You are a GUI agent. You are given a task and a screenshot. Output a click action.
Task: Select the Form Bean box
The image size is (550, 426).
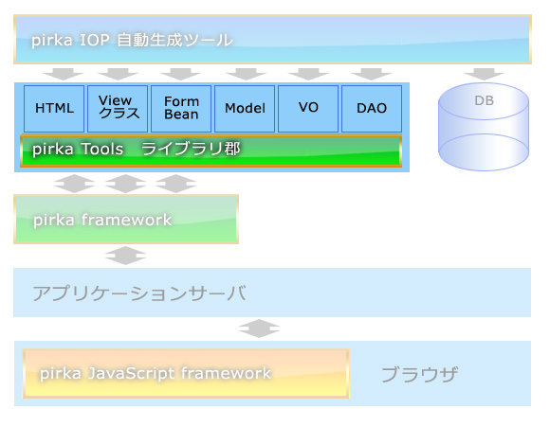click(181, 109)
